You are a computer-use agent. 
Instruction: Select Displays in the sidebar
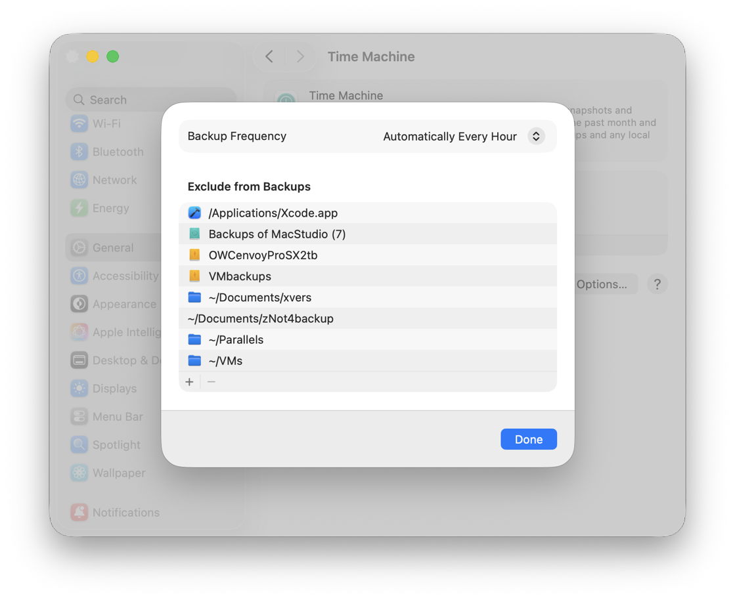pyautogui.click(x=114, y=389)
